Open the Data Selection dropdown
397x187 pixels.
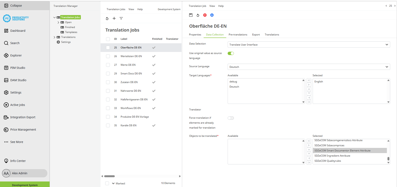309,44
